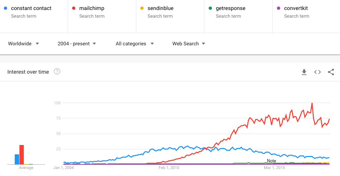Change the Web Search type dropdown
This screenshot has width=340, height=176.
coord(189,44)
